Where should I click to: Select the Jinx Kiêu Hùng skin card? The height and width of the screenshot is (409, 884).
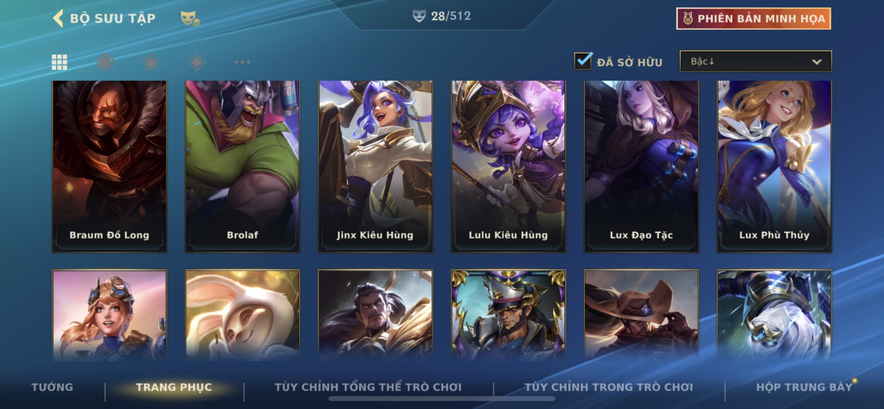(x=375, y=166)
